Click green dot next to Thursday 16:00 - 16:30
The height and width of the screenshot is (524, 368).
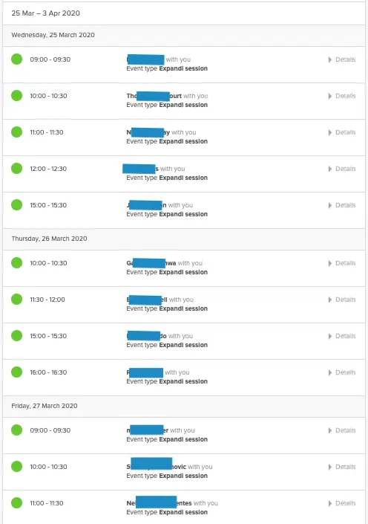point(16,372)
